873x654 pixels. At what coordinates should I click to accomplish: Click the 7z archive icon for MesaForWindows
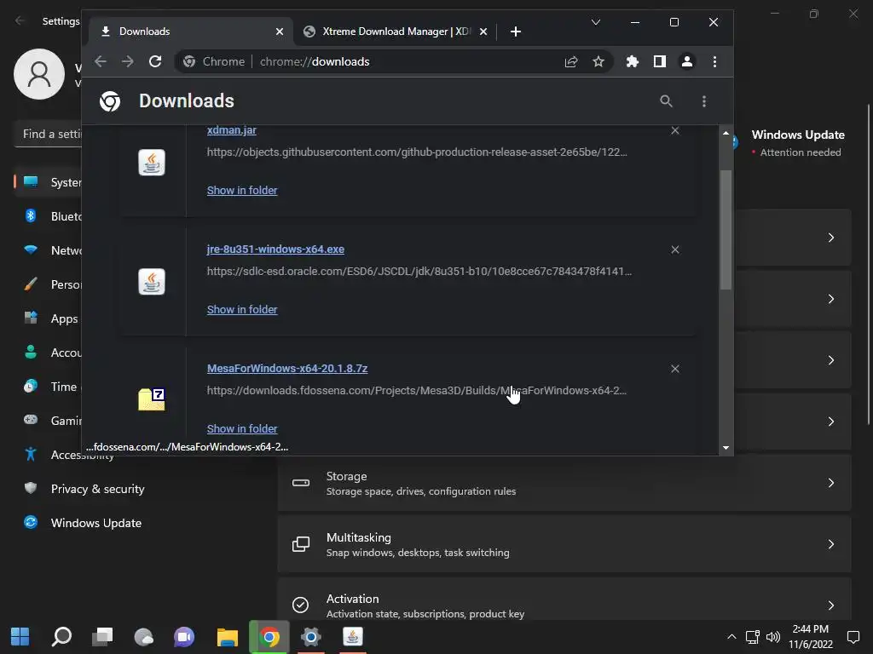(x=152, y=399)
